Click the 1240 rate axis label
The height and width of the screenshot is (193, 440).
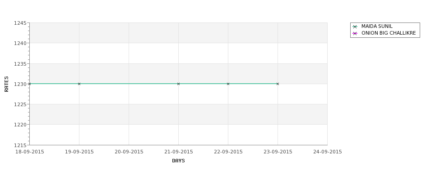(20, 43)
